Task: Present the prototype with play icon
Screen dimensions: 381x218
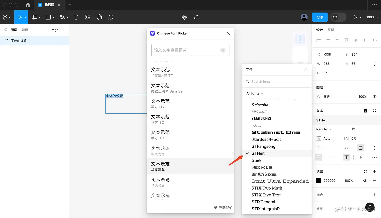Action: [355, 17]
